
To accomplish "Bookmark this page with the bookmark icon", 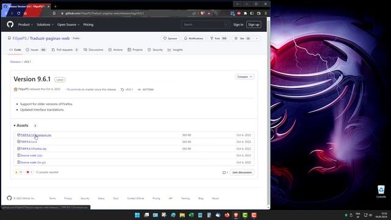I will point(54,13).
